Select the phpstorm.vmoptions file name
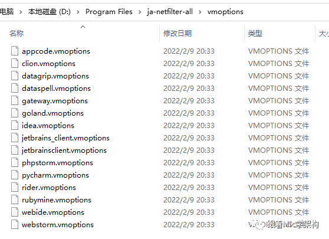The width and height of the screenshot is (329, 239). 58,163
